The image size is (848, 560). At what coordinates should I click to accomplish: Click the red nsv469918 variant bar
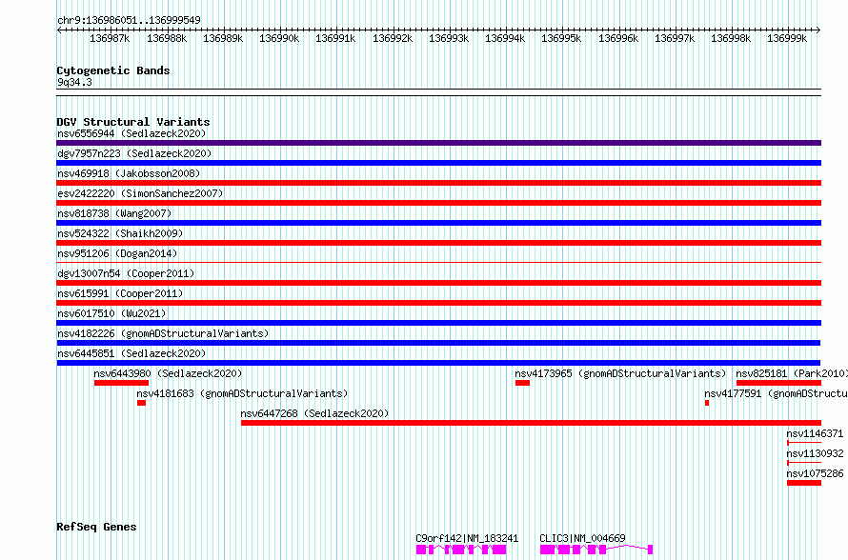click(438, 183)
